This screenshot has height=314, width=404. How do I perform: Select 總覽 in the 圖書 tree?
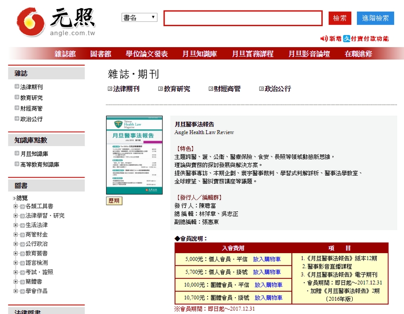click(x=22, y=198)
